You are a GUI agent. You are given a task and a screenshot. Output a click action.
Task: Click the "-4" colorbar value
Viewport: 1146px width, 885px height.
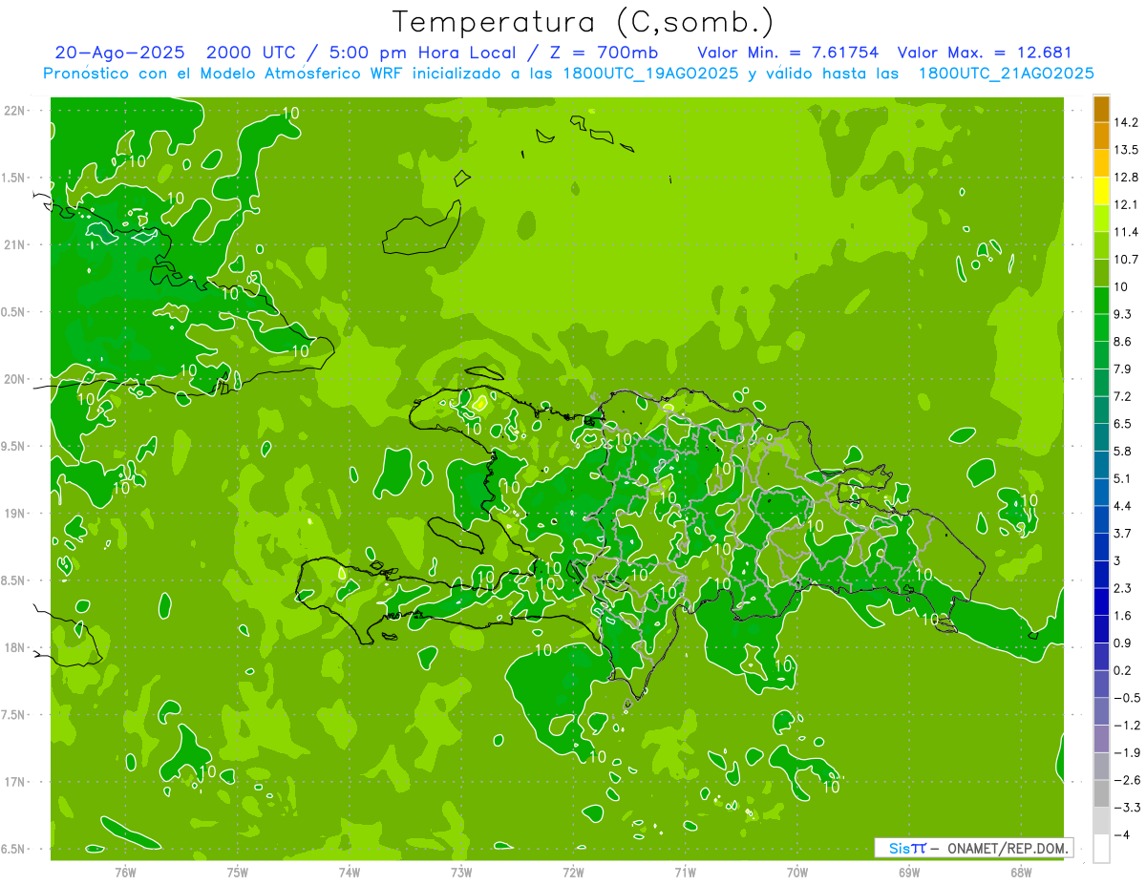tap(1122, 834)
